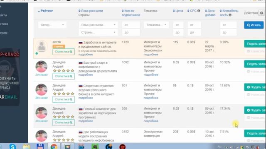Click CPC 'от' input field
266x149 pixels.
pyautogui.click(x=194, y=25)
